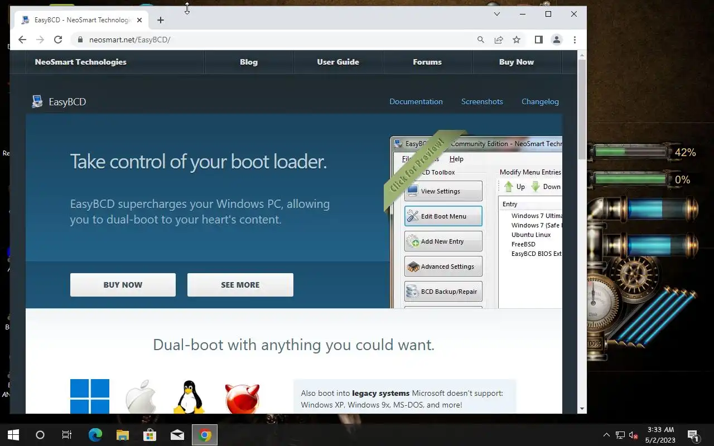Toggle the Chrome side panel icon
Viewport: 714px width, 446px height.
(x=538, y=40)
